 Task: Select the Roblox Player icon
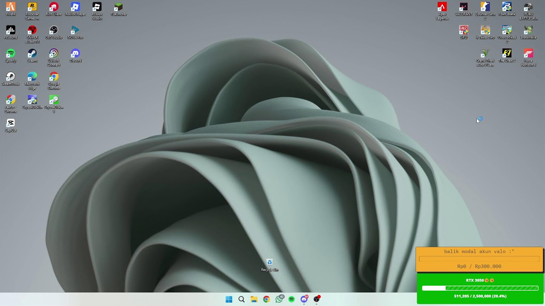pyautogui.click(x=75, y=9)
